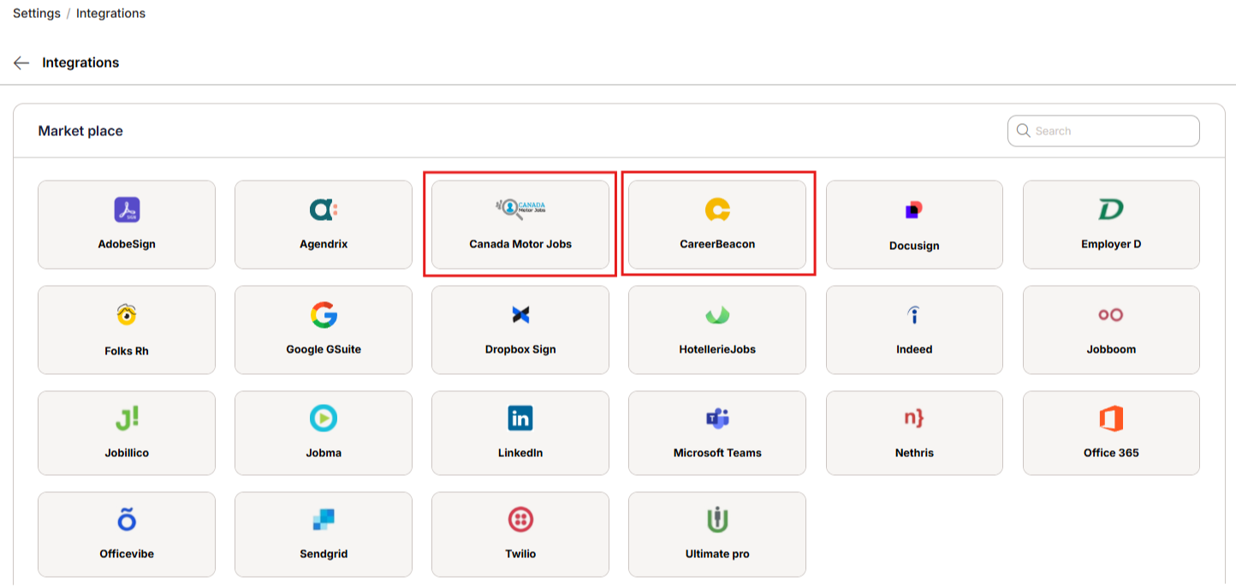Open Integrations breadcrumb link
This screenshot has width=1236, height=588.
(110, 14)
